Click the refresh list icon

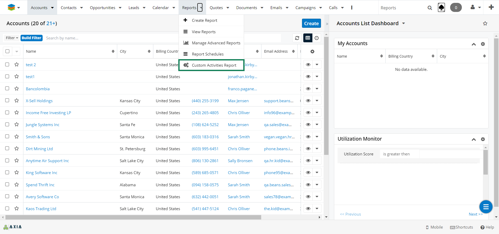coord(297,38)
